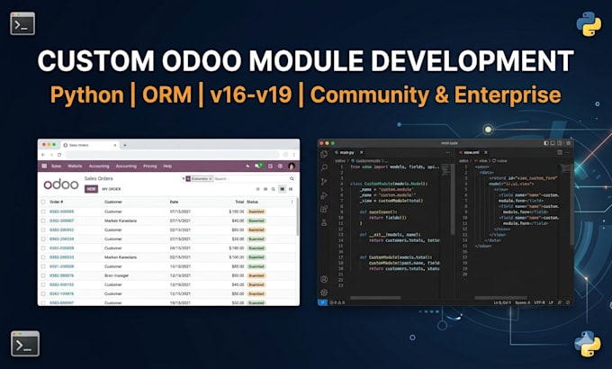Toggle primary sidebar layout icon in VS Code title bar

click(x=545, y=143)
